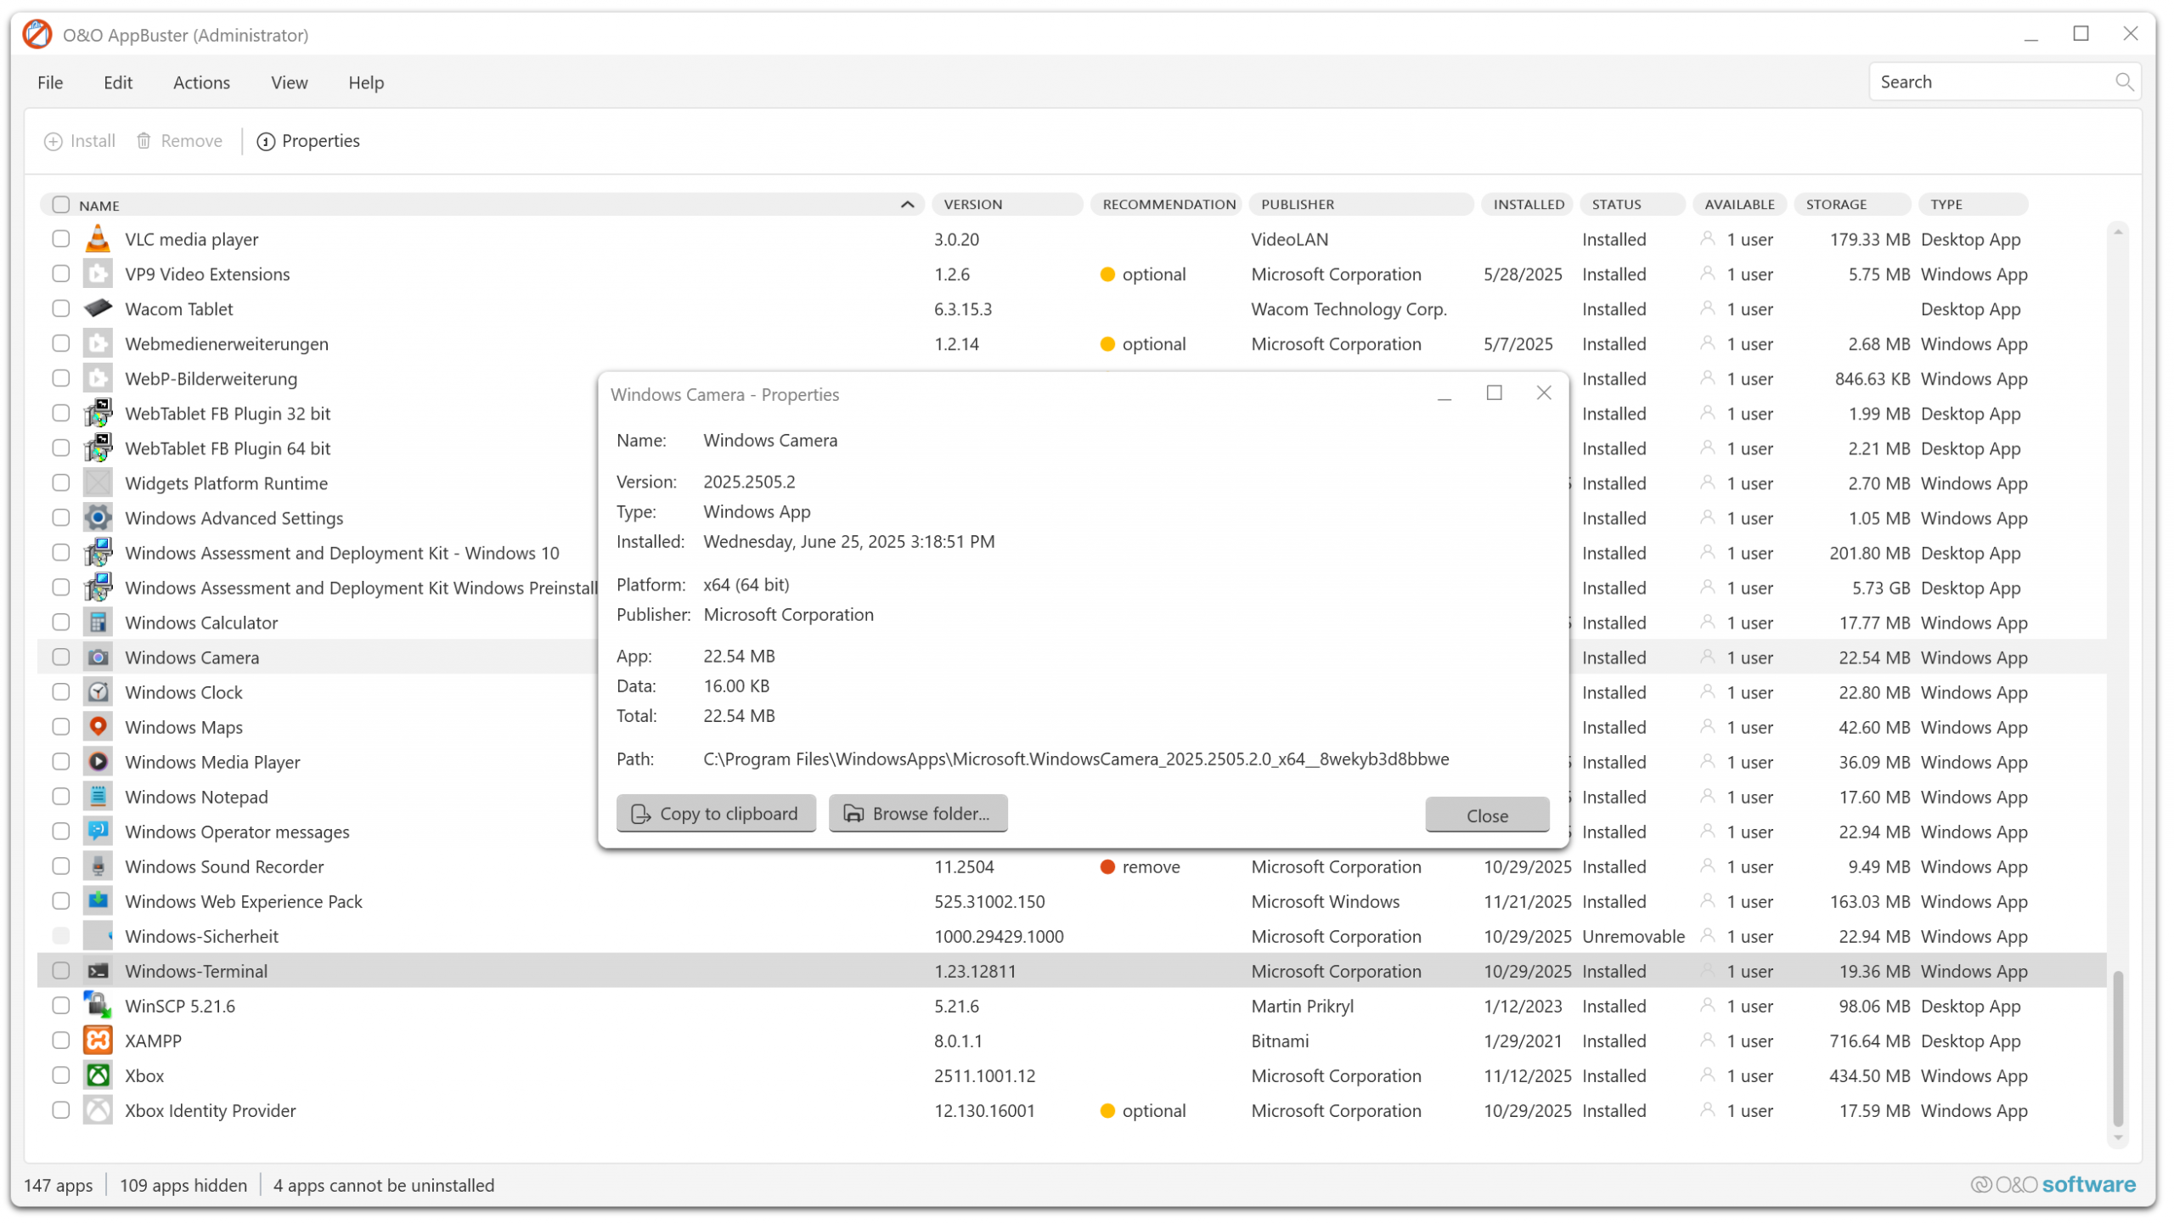Click the XAMPP orange app icon
The height and width of the screenshot is (1224, 2174).
98,1041
